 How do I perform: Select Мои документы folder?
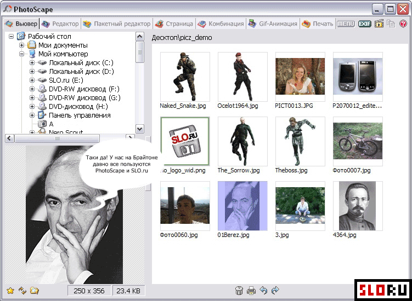(x=63, y=45)
